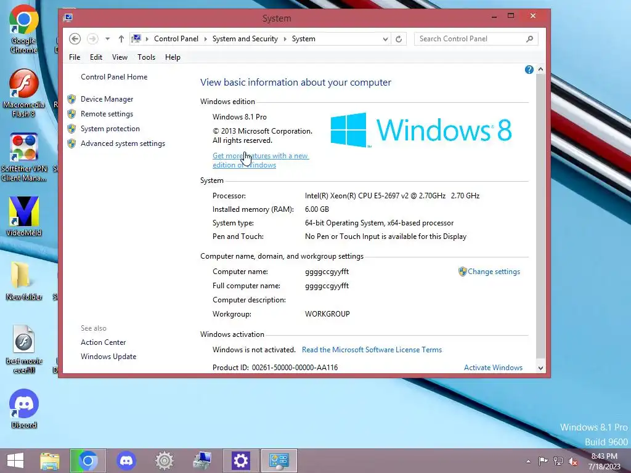Viewport: 631px width, 473px height.
Task: Click shield icon beside Advanced system settings
Action: 71,144
